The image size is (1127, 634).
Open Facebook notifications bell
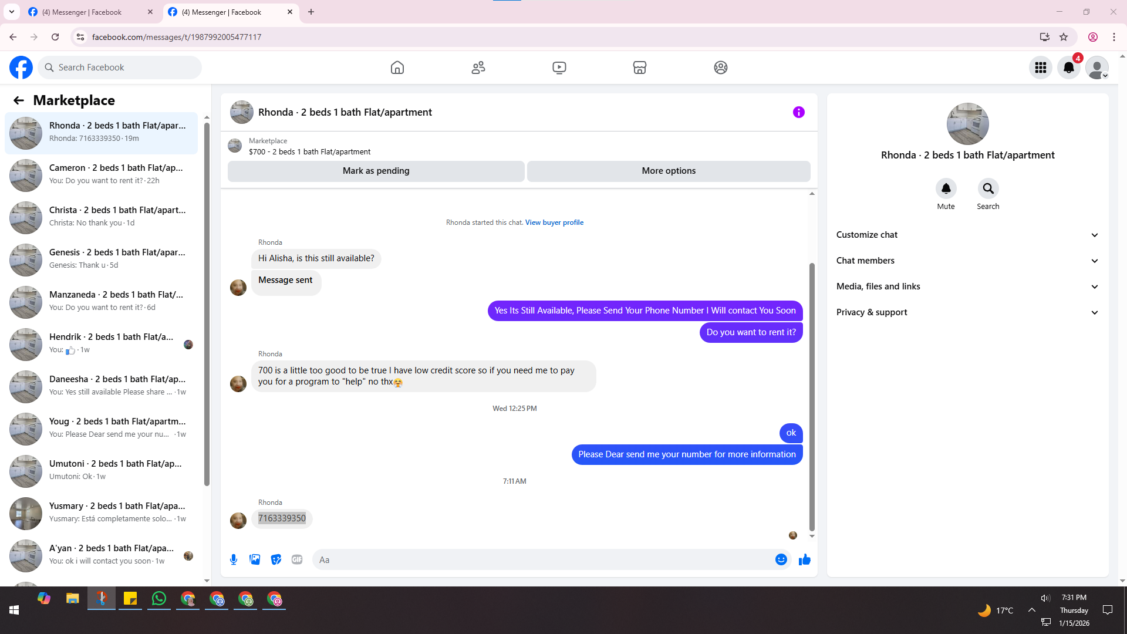point(1068,68)
